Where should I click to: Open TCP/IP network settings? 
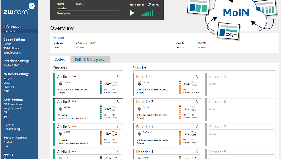[7, 78]
